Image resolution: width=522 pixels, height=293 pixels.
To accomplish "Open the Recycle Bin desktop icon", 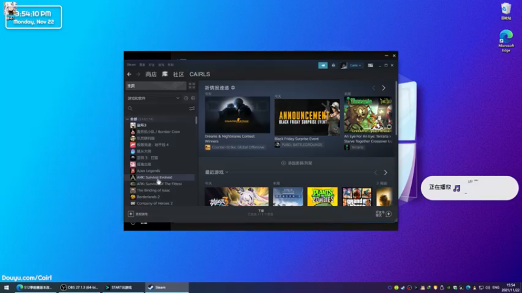I will coord(506,12).
